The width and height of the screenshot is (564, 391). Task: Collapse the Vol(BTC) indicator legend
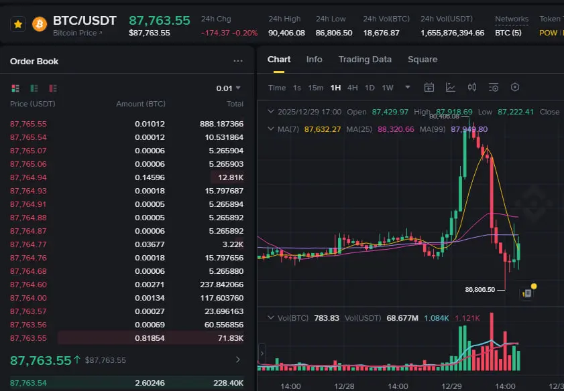point(271,318)
